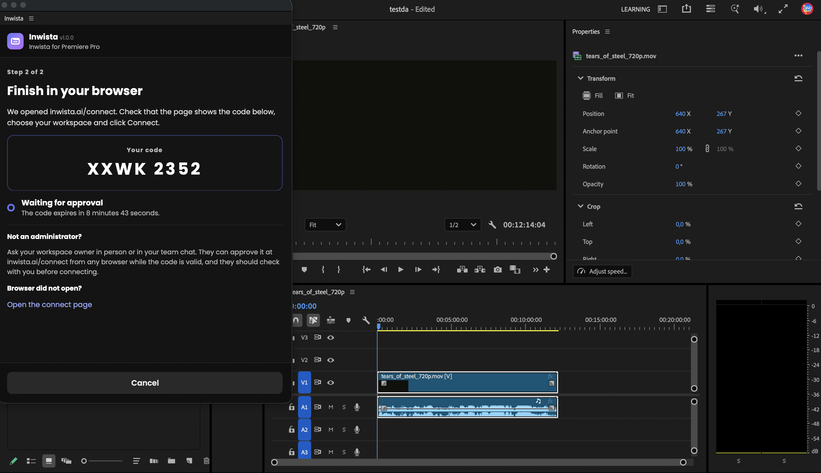
Task: Toggle full screen video icon
Action: point(783,9)
